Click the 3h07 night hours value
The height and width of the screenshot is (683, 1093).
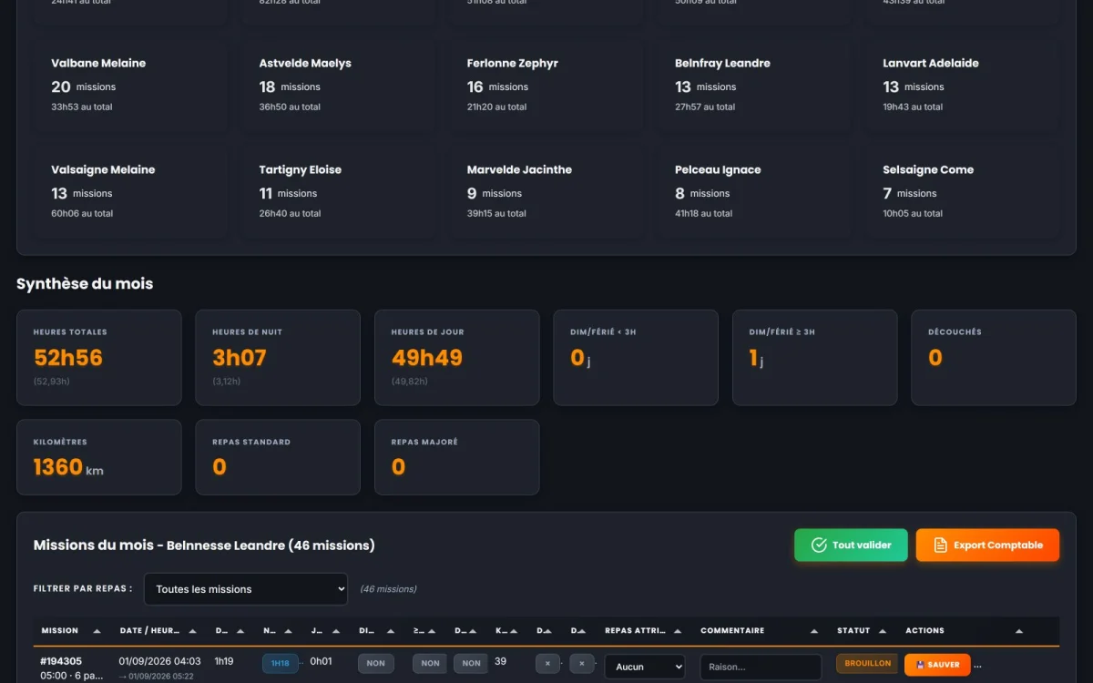[240, 358]
